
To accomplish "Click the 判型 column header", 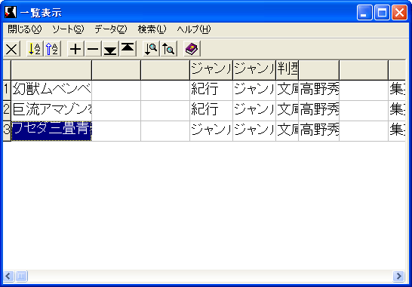I will pyautogui.click(x=287, y=70).
